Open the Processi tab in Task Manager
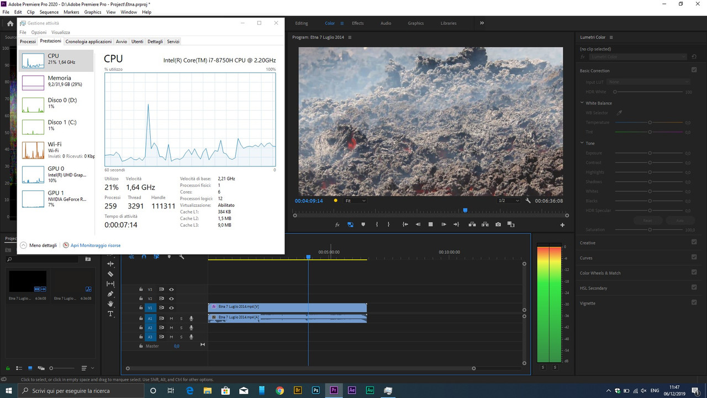Screen dimensions: 707x398 click(x=28, y=41)
